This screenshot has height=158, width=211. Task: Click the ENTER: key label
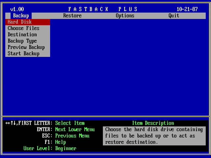(45, 129)
